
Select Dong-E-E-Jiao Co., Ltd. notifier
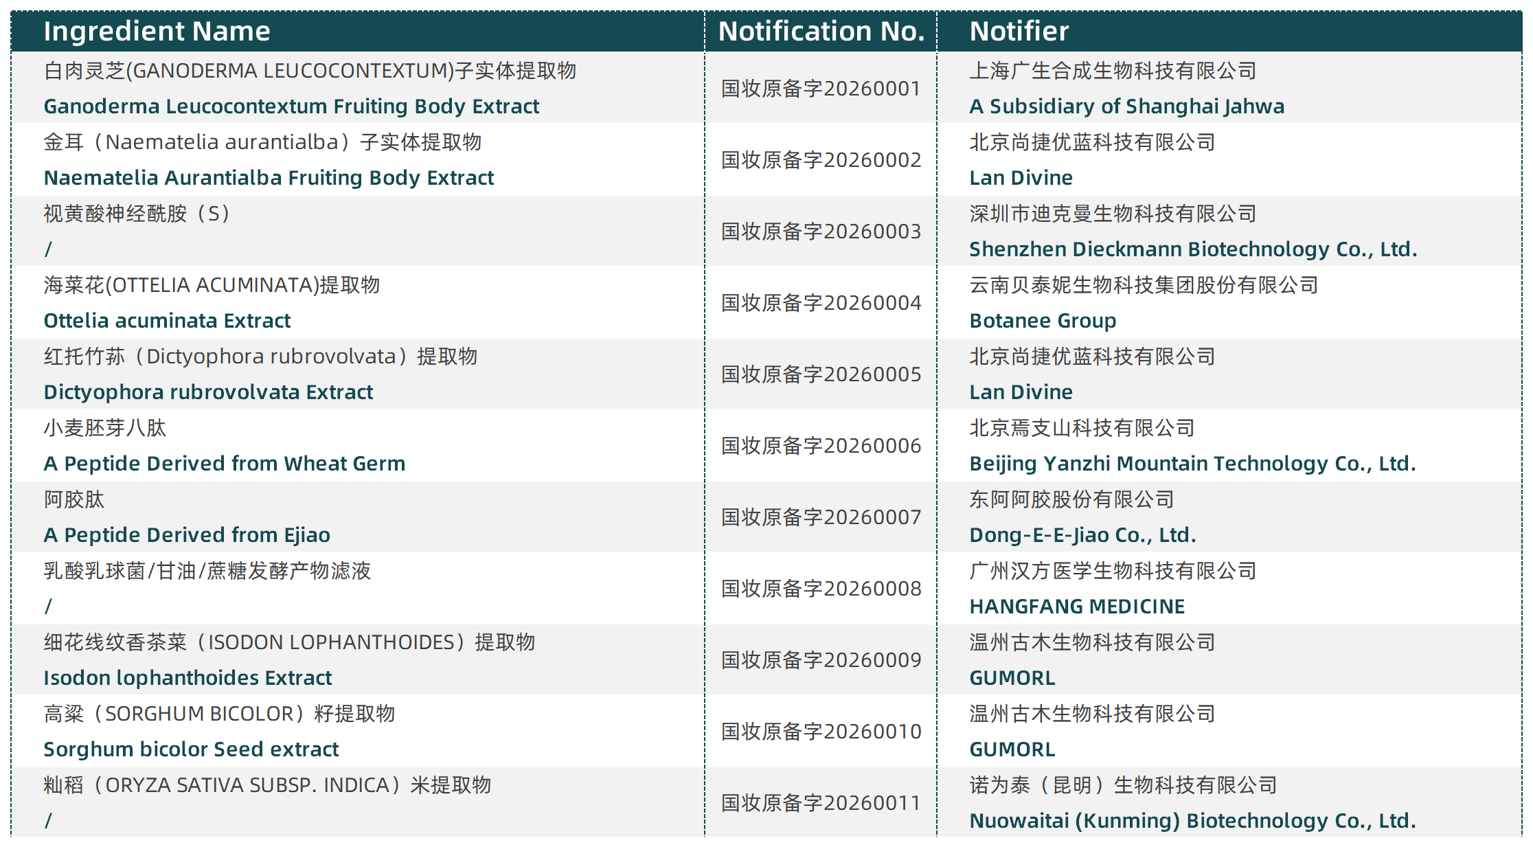click(1082, 535)
